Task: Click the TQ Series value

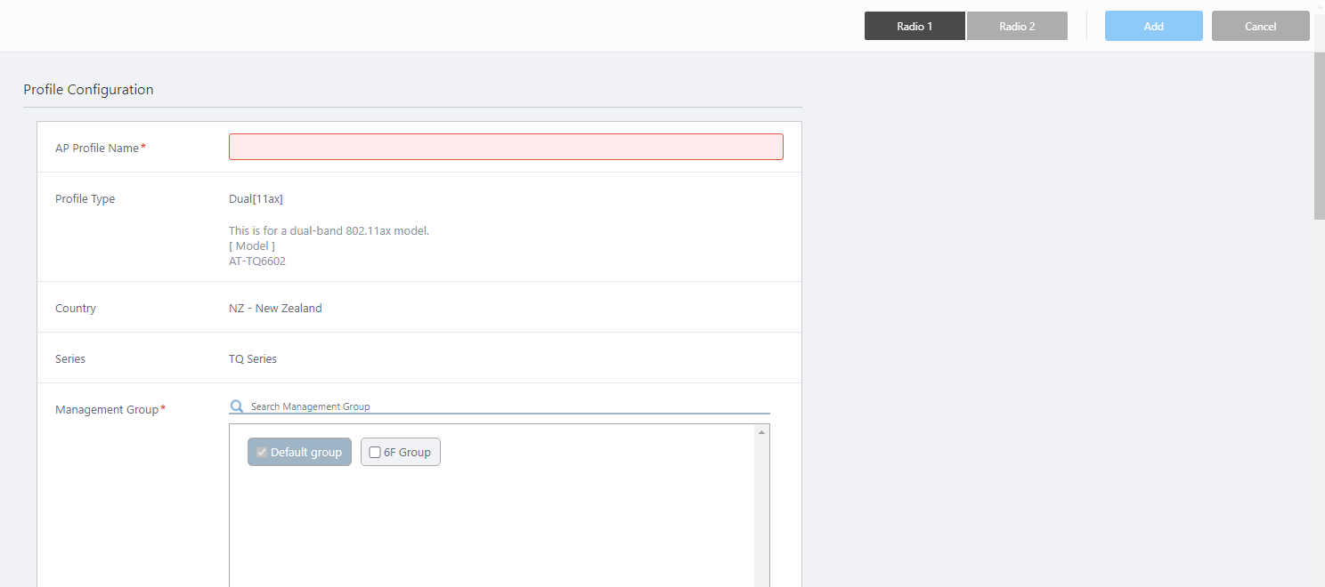Action: pyautogui.click(x=253, y=359)
